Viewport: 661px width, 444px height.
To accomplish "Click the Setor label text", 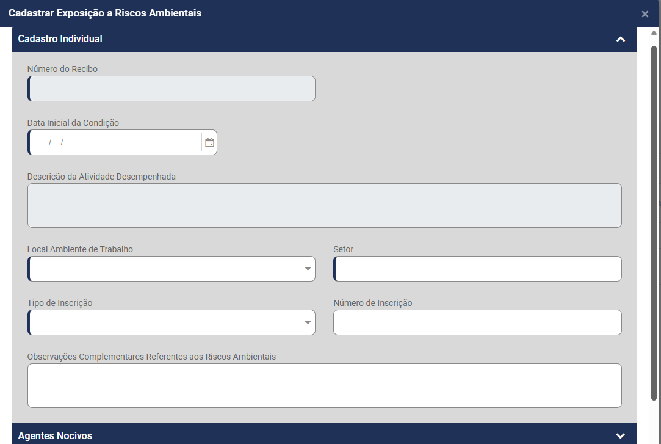I will coord(344,249).
